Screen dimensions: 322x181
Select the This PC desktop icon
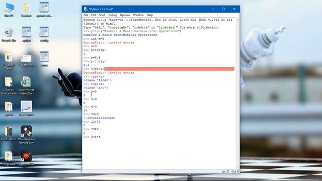(x=9, y=10)
